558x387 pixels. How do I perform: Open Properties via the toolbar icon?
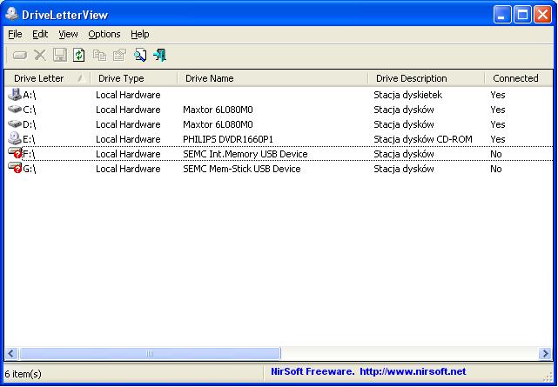[x=119, y=56]
